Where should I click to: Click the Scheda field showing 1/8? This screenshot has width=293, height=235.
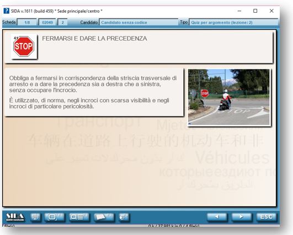[x=27, y=23]
